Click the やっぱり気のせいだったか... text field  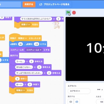tap(29, 73)
